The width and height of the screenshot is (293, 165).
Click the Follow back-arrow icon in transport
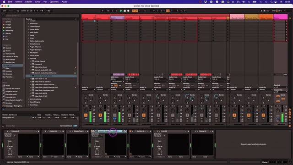click(x=103, y=11)
